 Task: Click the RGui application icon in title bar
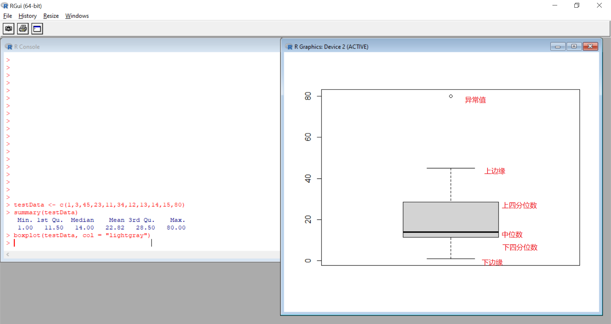(5, 6)
